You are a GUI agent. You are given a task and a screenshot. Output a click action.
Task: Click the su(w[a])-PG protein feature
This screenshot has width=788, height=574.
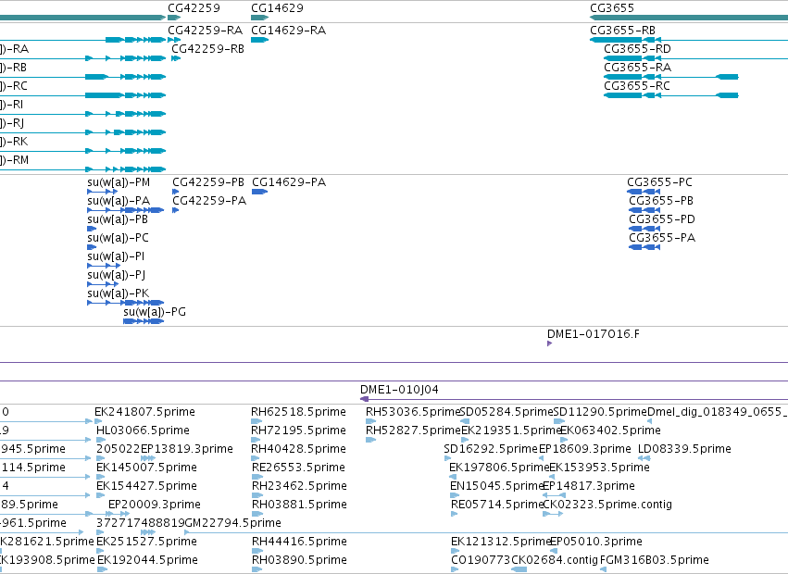[x=144, y=321]
